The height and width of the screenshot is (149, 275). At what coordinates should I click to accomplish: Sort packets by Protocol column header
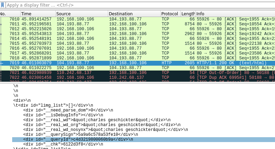click(x=170, y=14)
